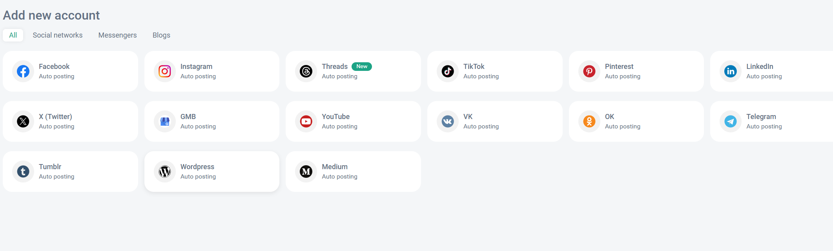Click the Instagram camera icon
This screenshot has height=251, width=833.
click(165, 71)
